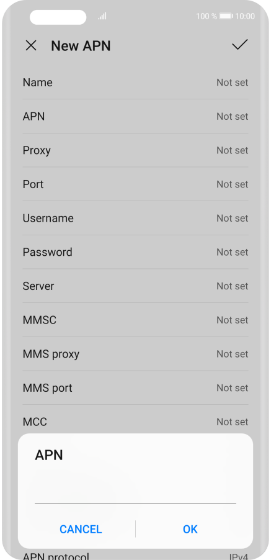Open APN protocol IPv4 dropdown
Viewport: 271px width, 560px height.
coord(135,556)
